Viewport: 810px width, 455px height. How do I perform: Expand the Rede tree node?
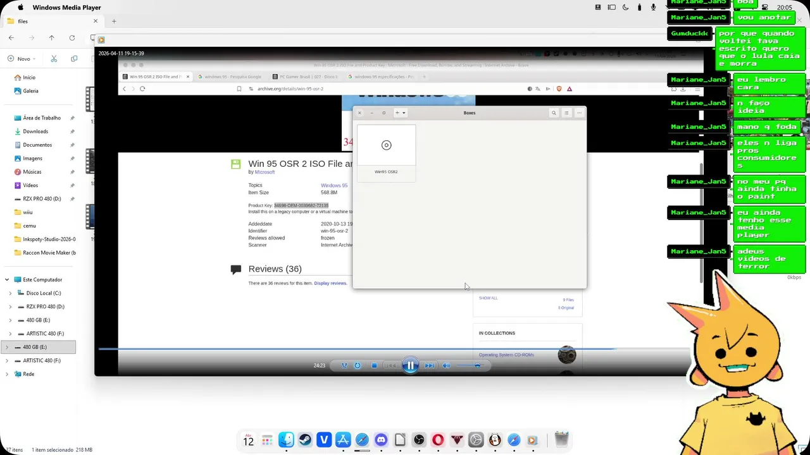point(7,374)
